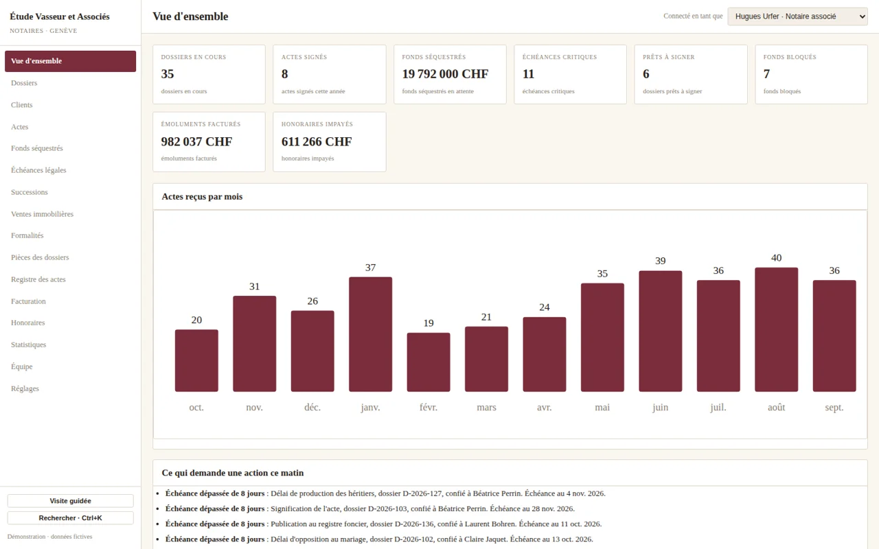
Task: Click the Rechercher Ctrl+K button
Action: (70, 518)
